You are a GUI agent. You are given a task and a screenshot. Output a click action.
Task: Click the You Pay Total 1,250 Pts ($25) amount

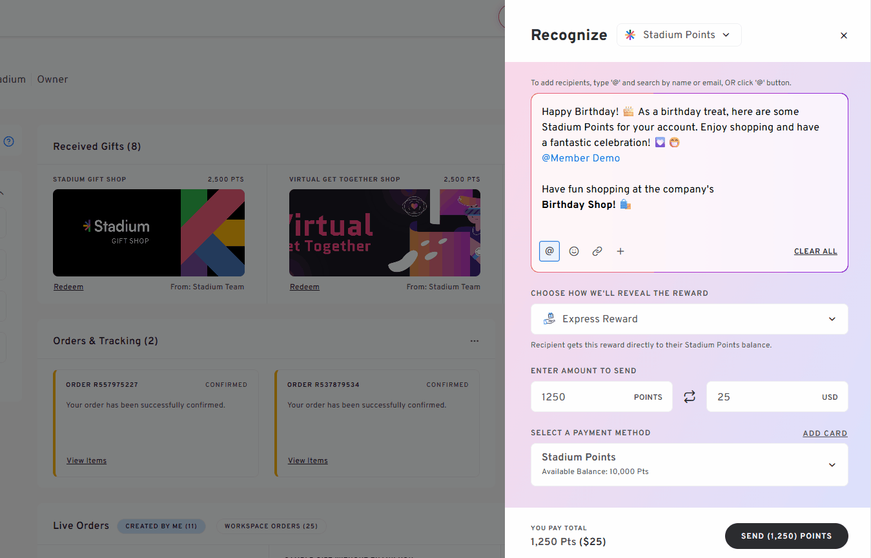click(x=568, y=542)
